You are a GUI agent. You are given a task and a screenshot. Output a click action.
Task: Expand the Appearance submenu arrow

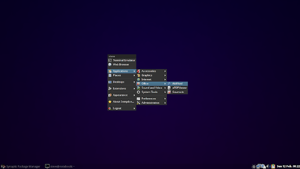click(x=135, y=95)
